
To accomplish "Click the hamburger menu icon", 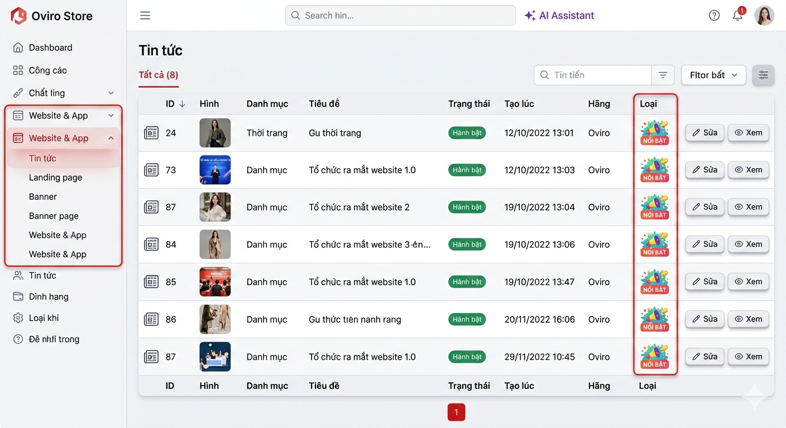I will 145,16.
